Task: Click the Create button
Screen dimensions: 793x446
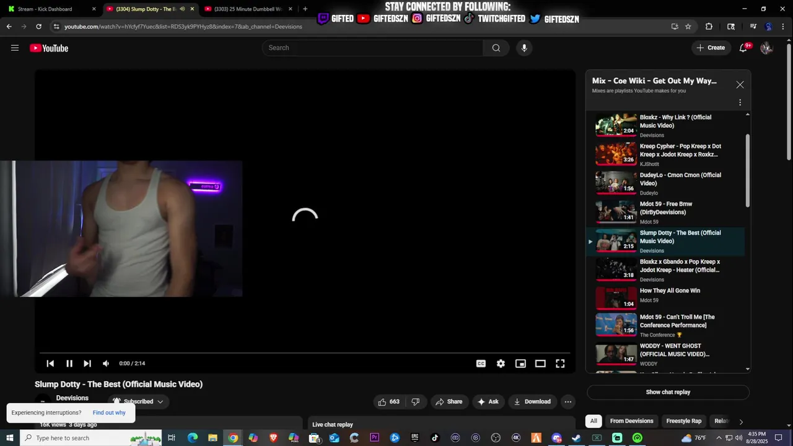Action: coord(710,48)
